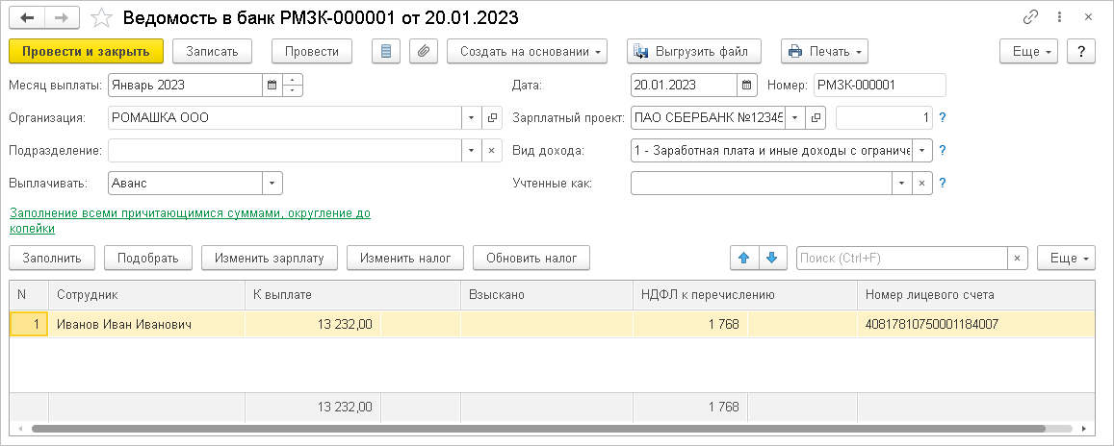Open the Создать на основании menu

[528, 51]
